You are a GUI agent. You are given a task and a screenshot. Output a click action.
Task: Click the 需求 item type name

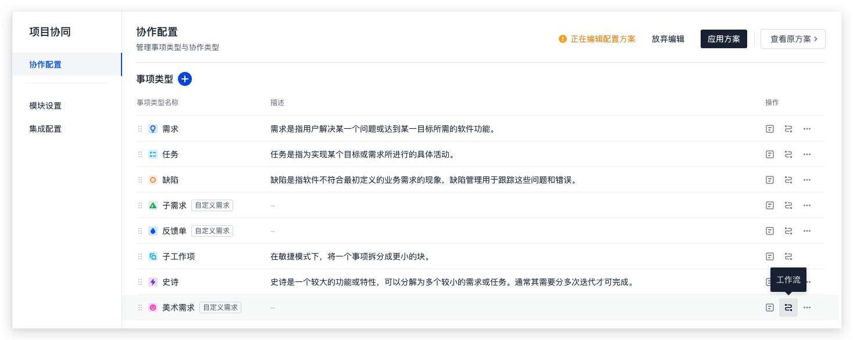point(170,129)
